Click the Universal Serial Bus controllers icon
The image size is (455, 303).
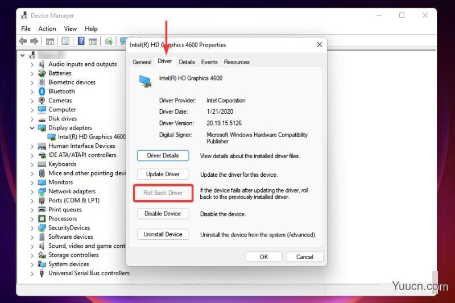click(x=42, y=273)
